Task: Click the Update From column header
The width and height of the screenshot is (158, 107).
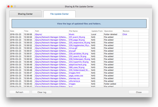Action: 97,31
